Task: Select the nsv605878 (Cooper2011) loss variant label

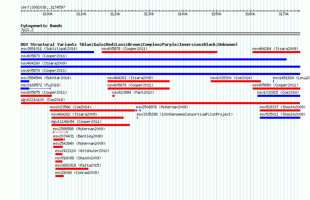Action: coord(124,49)
